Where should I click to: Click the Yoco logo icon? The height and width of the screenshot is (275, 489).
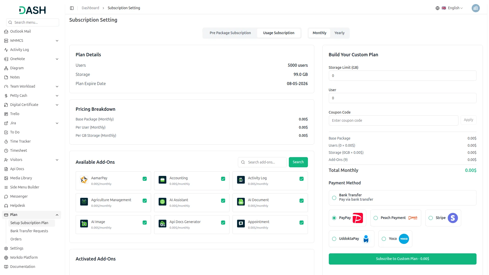[x=404, y=239]
